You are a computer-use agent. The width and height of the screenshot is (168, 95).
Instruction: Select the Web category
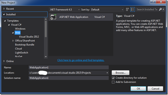coord(18,33)
